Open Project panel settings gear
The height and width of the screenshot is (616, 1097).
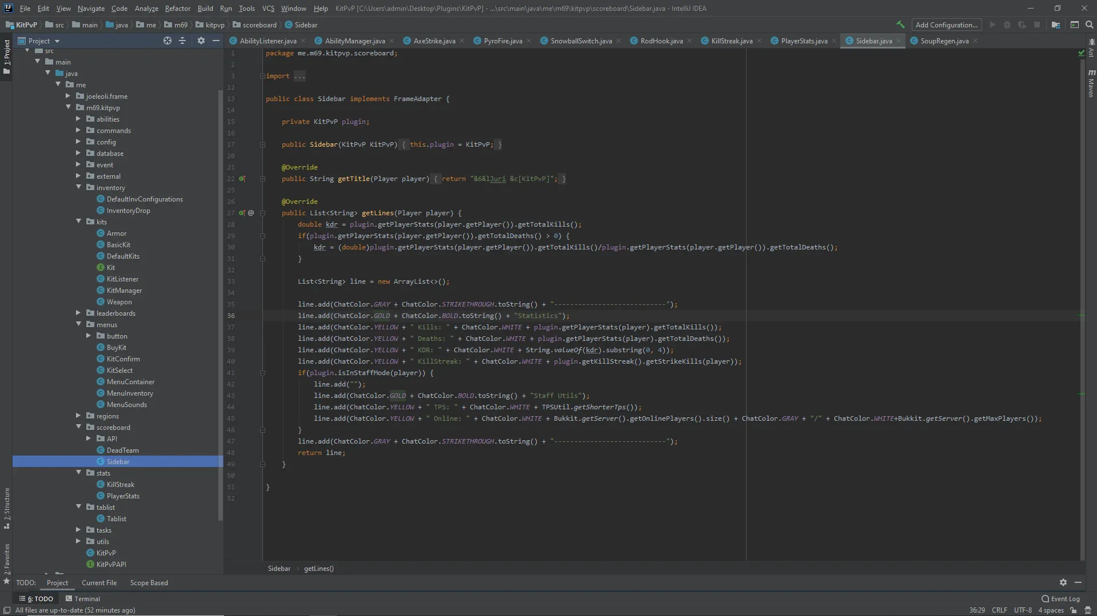point(201,41)
